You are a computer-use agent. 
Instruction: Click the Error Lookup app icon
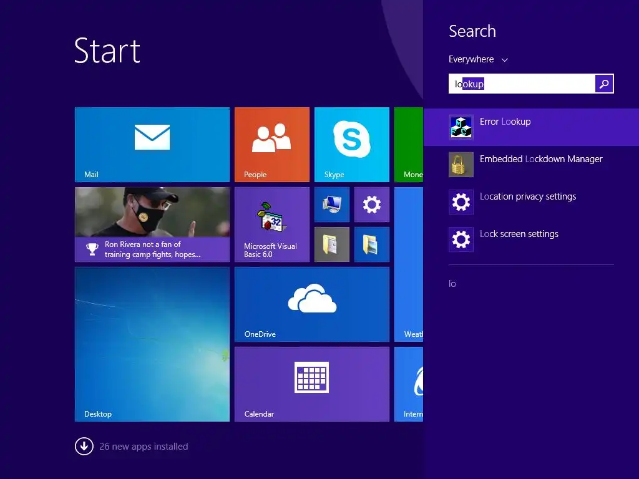461,127
